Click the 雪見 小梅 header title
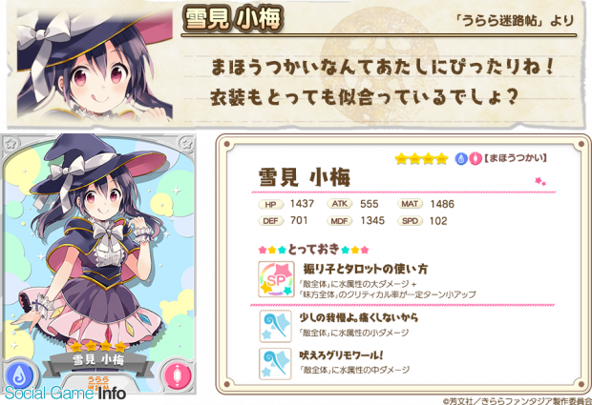The height and width of the screenshot is (405, 592). coord(233,20)
